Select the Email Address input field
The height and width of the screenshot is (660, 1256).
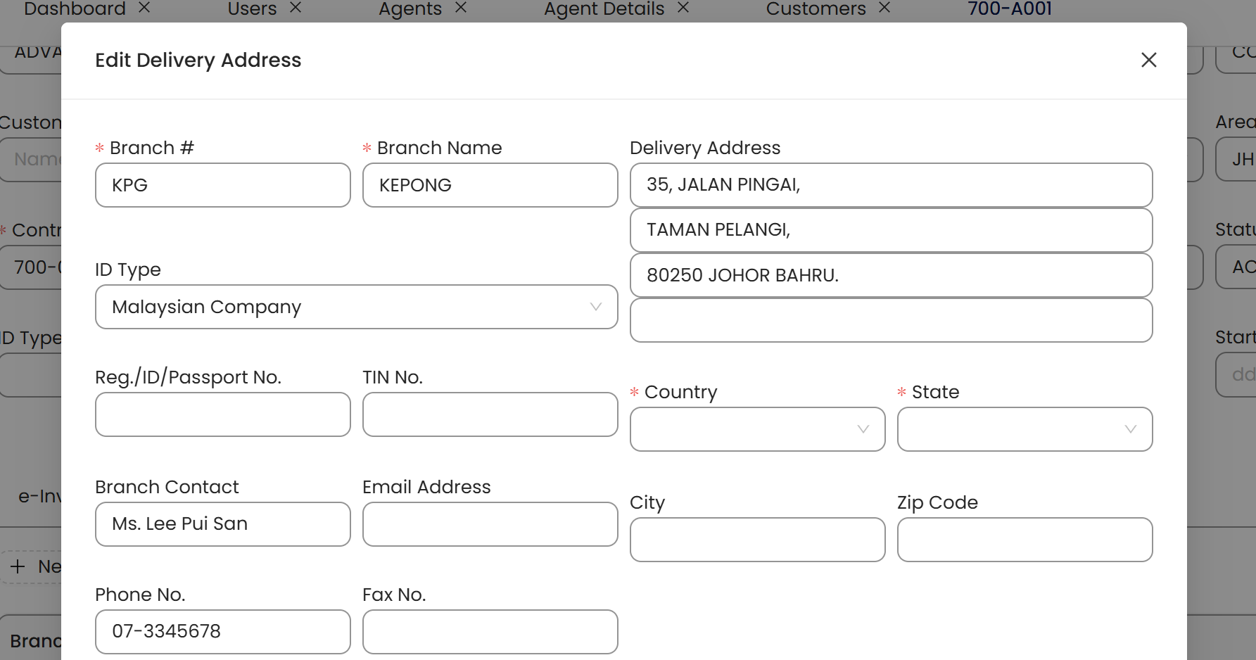[x=490, y=524]
